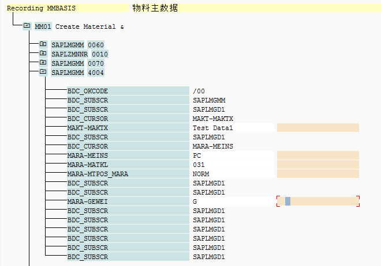Select the SAPLMGMM 0070 program name
Image resolution: width=381 pixels, height=266 pixels.
click(68, 63)
